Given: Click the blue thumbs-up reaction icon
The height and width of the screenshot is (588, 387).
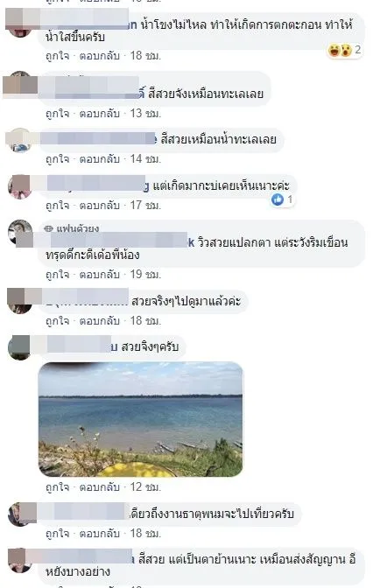Looking at the screenshot, I should (x=278, y=199).
